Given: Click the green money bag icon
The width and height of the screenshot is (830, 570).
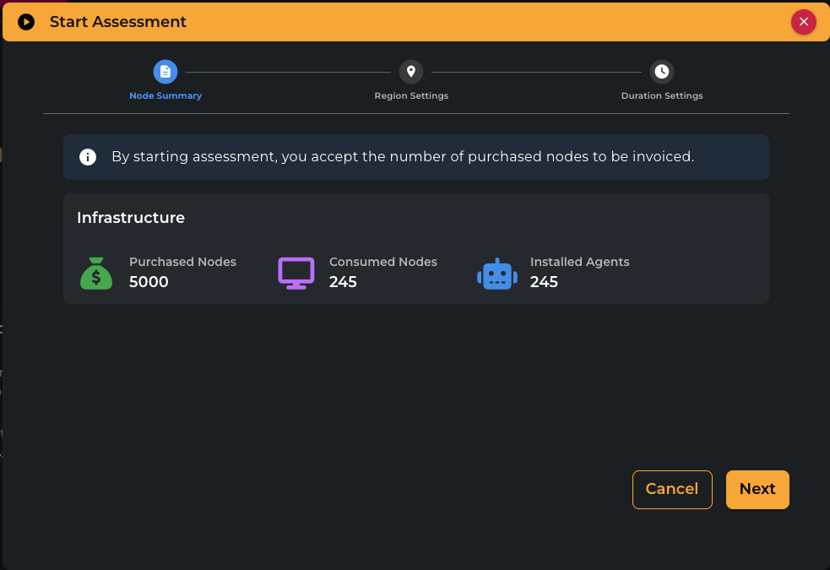Looking at the screenshot, I should 96,274.
